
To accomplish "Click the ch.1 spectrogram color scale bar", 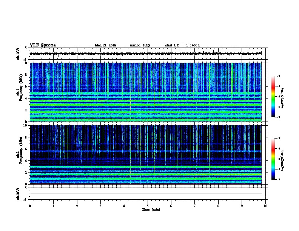I will [x=273, y=97].
